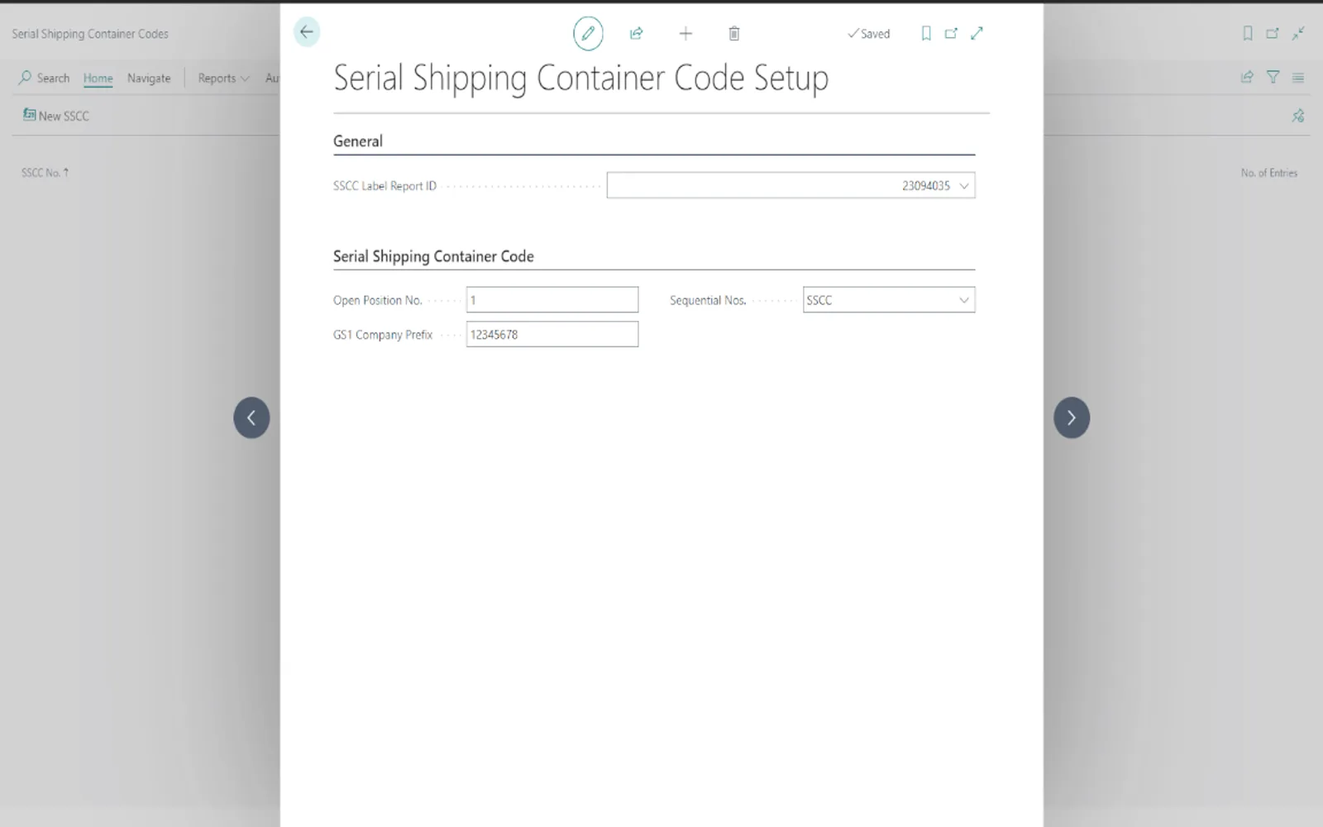Open SSCC Label Report ID dropdown

pyautogui.click(x=963, y=186)
